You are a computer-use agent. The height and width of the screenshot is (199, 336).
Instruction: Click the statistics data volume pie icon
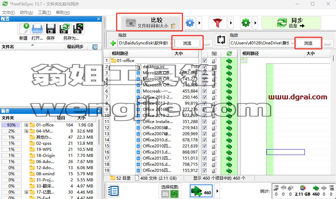302,188
